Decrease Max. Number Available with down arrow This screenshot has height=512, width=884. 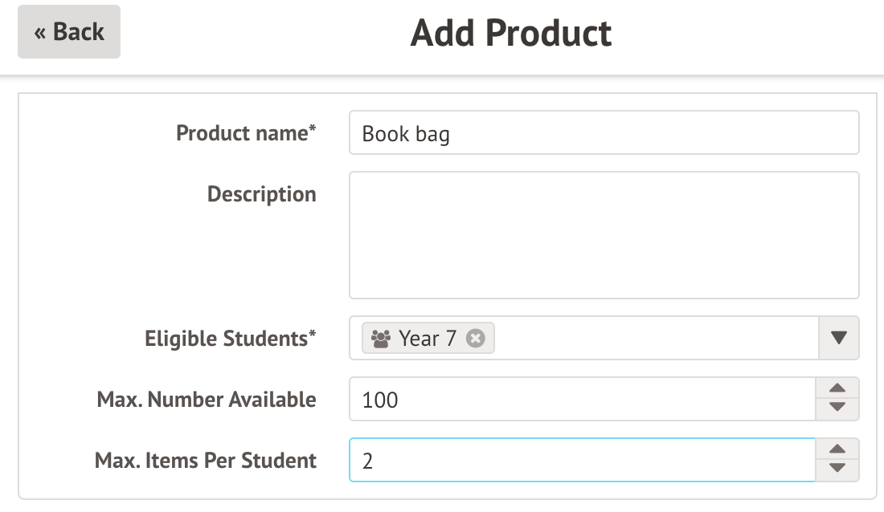(x=837, y=409)
